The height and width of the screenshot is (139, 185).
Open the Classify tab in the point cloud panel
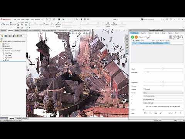(143, 33)
